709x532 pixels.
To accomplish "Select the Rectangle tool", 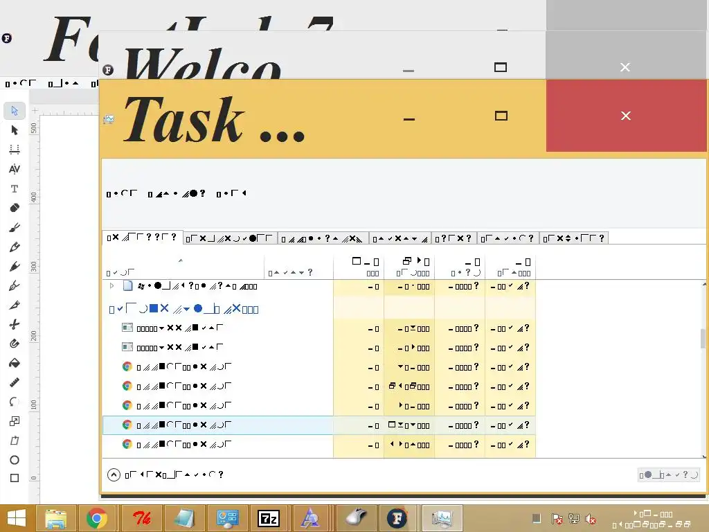I will (x=15, y=478).
